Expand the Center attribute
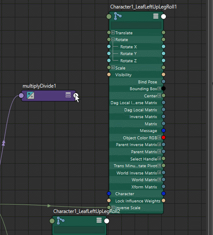Image resolution: width=213 pixels, height=235 pixels. coord(159,95)
